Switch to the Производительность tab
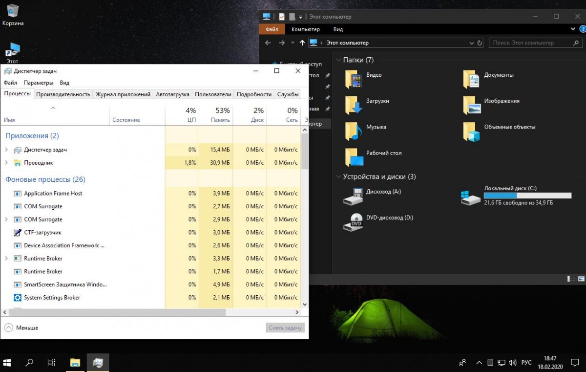Screen dimensions: 586x372 click(63, 94)
